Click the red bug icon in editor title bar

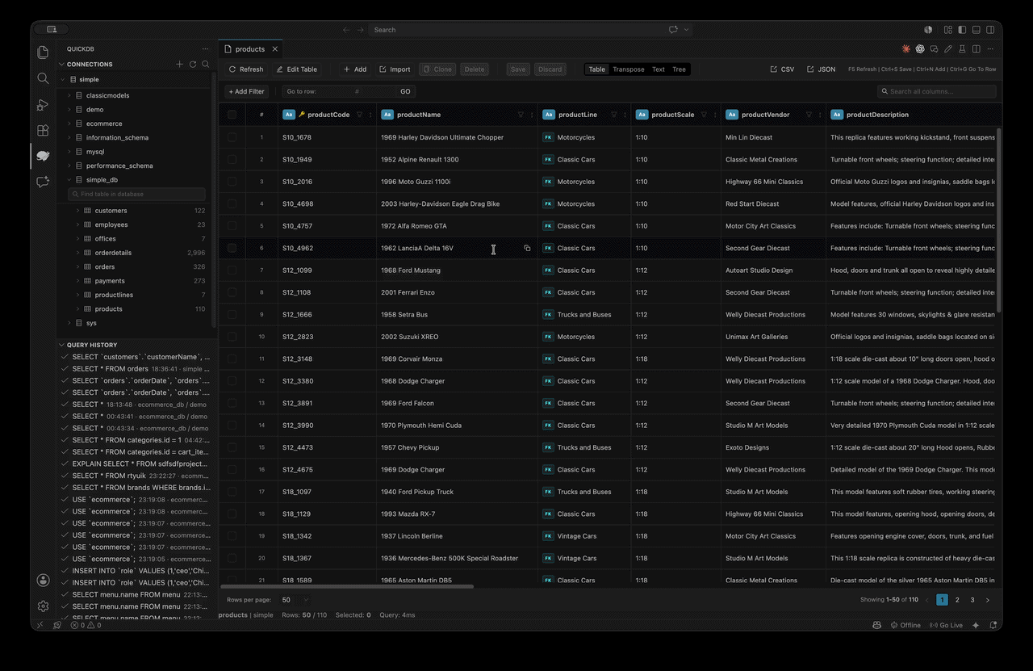tap(906, 49)
